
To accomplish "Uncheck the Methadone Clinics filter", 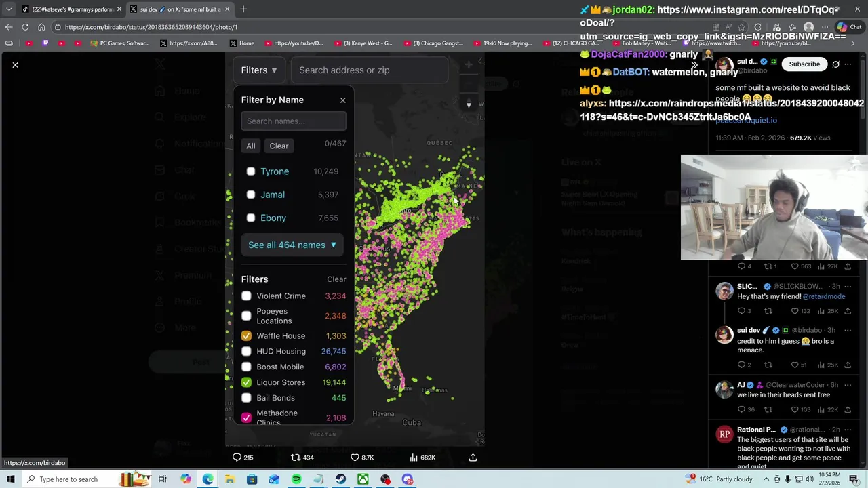I will click(x=246, y=418).
